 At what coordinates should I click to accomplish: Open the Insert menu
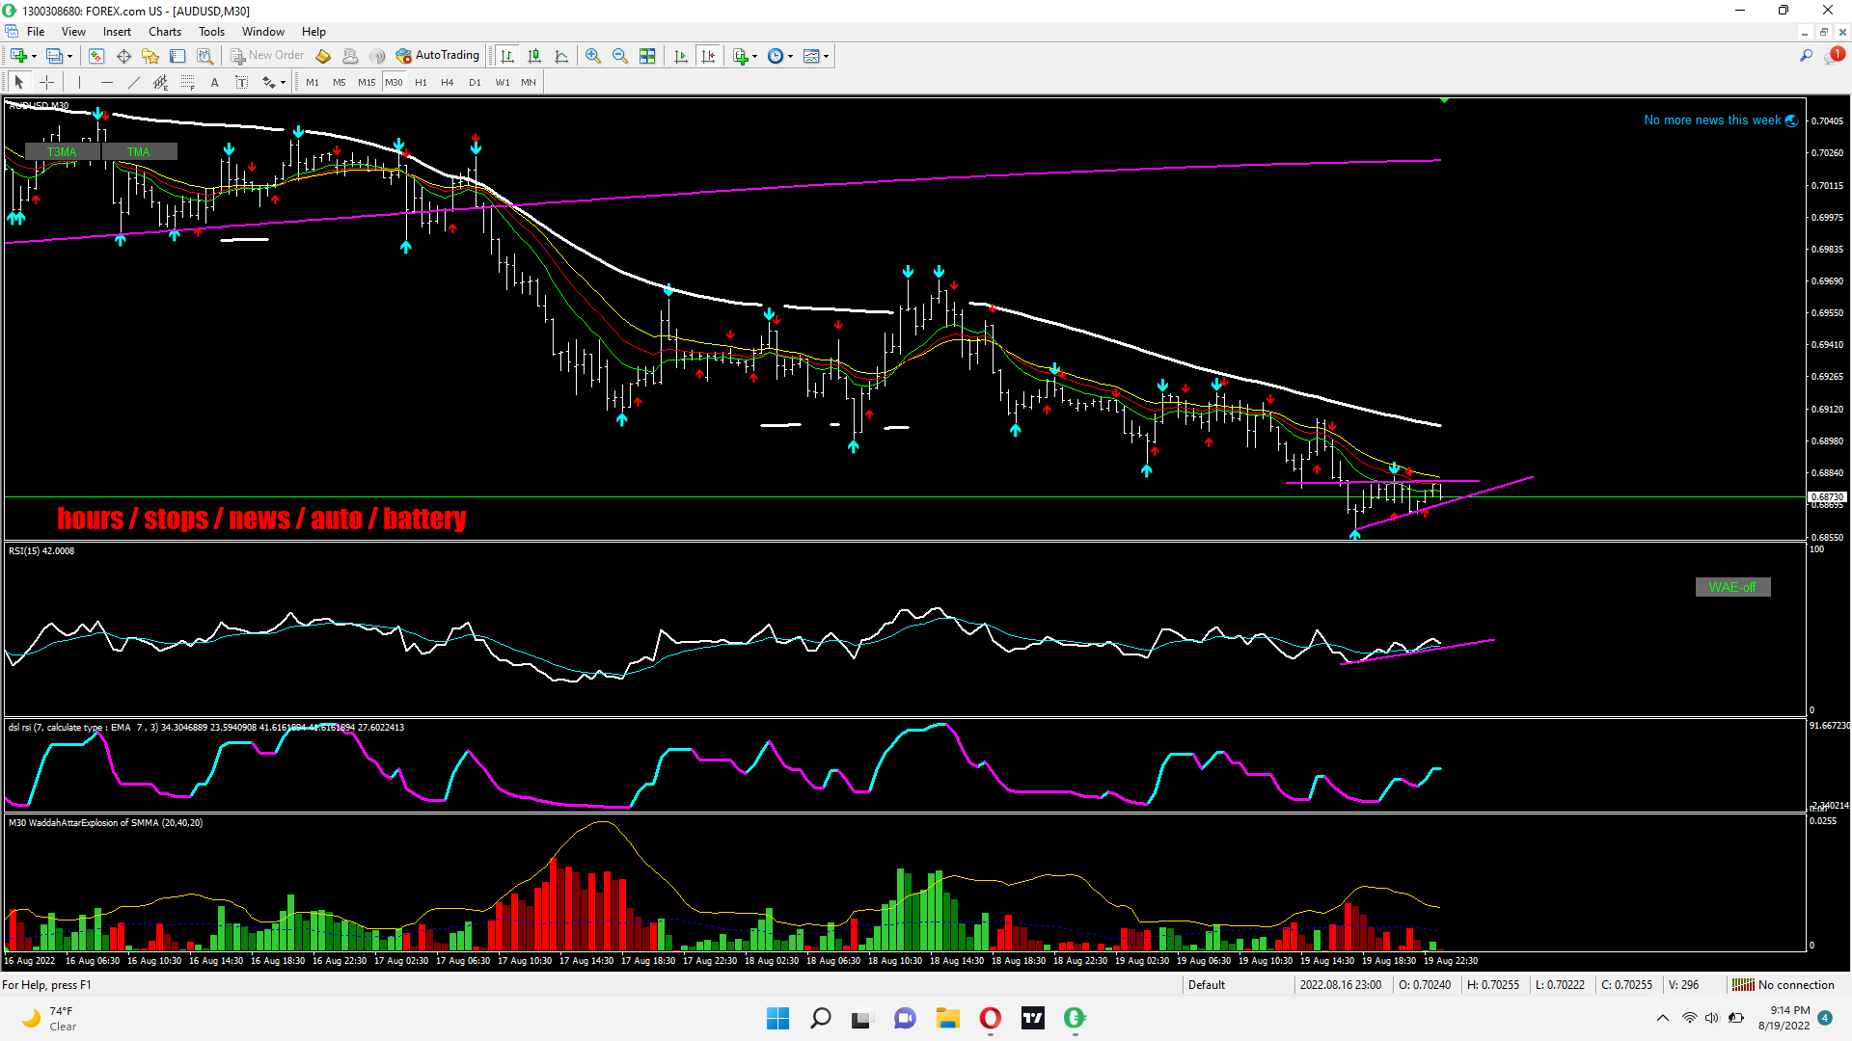click(x=117, y=32)
